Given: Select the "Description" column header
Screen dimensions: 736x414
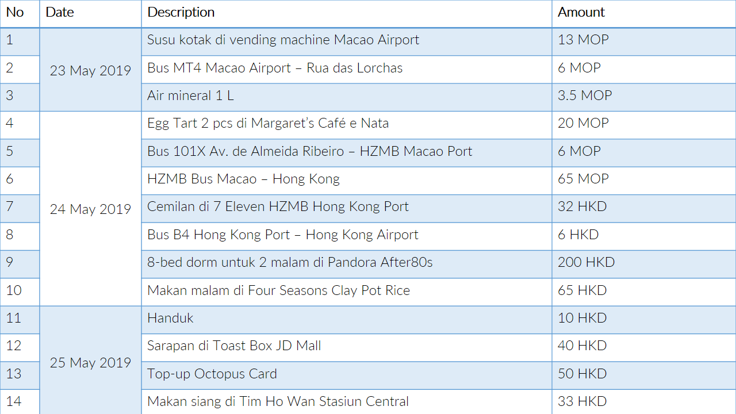Looking at the screenshot, I should tap(181, 12).
